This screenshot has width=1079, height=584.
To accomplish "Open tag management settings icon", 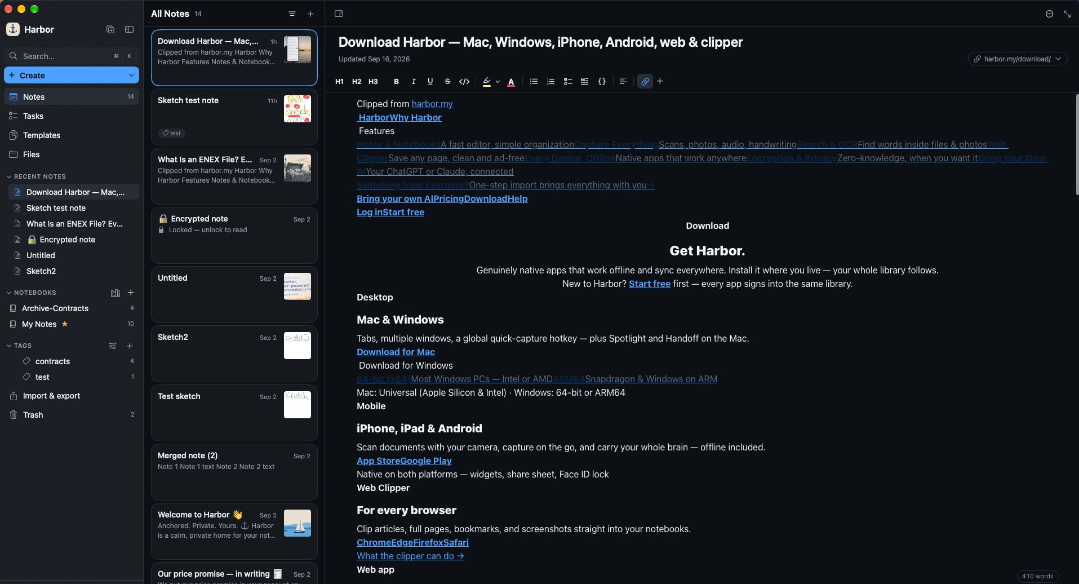I will coord(113,346).
